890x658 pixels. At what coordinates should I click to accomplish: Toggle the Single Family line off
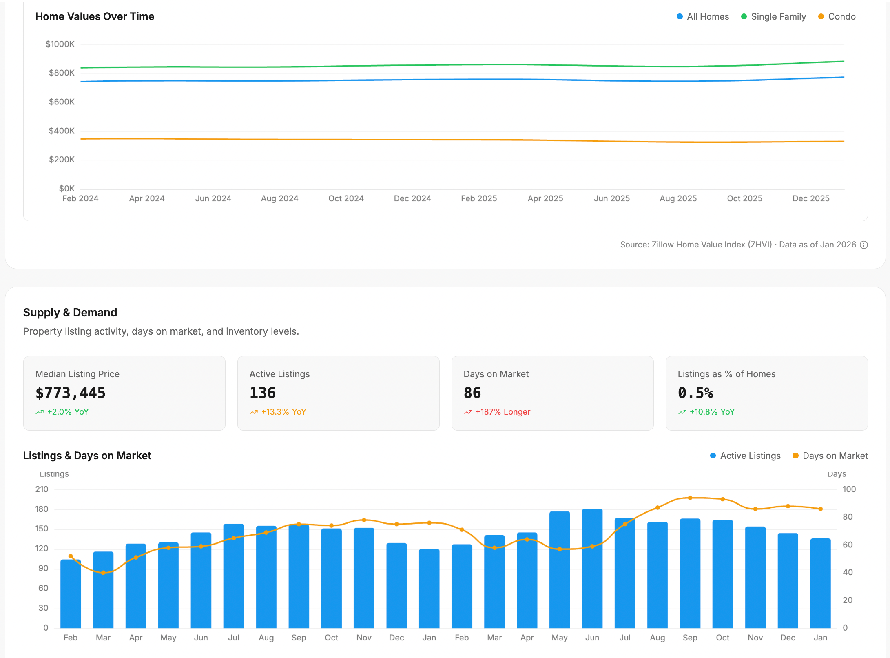click(x=773, y=16)
